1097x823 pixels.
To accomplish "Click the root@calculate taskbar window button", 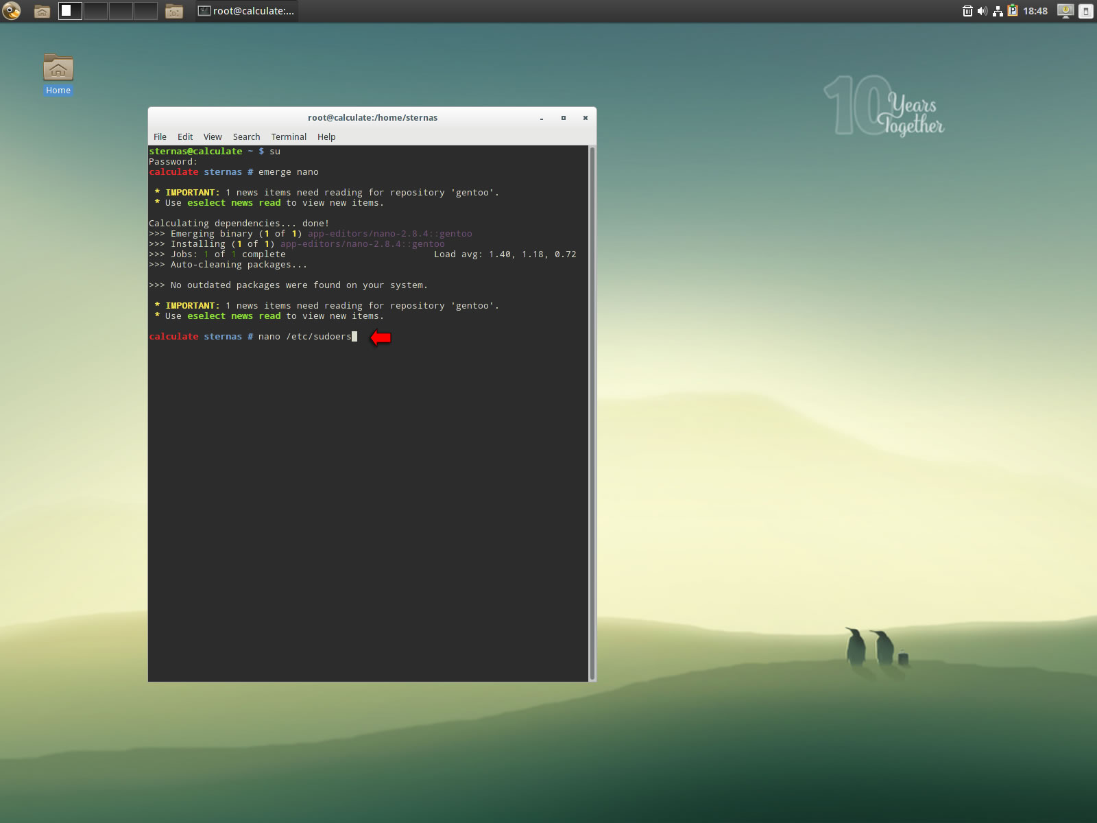I will point(247,11).
